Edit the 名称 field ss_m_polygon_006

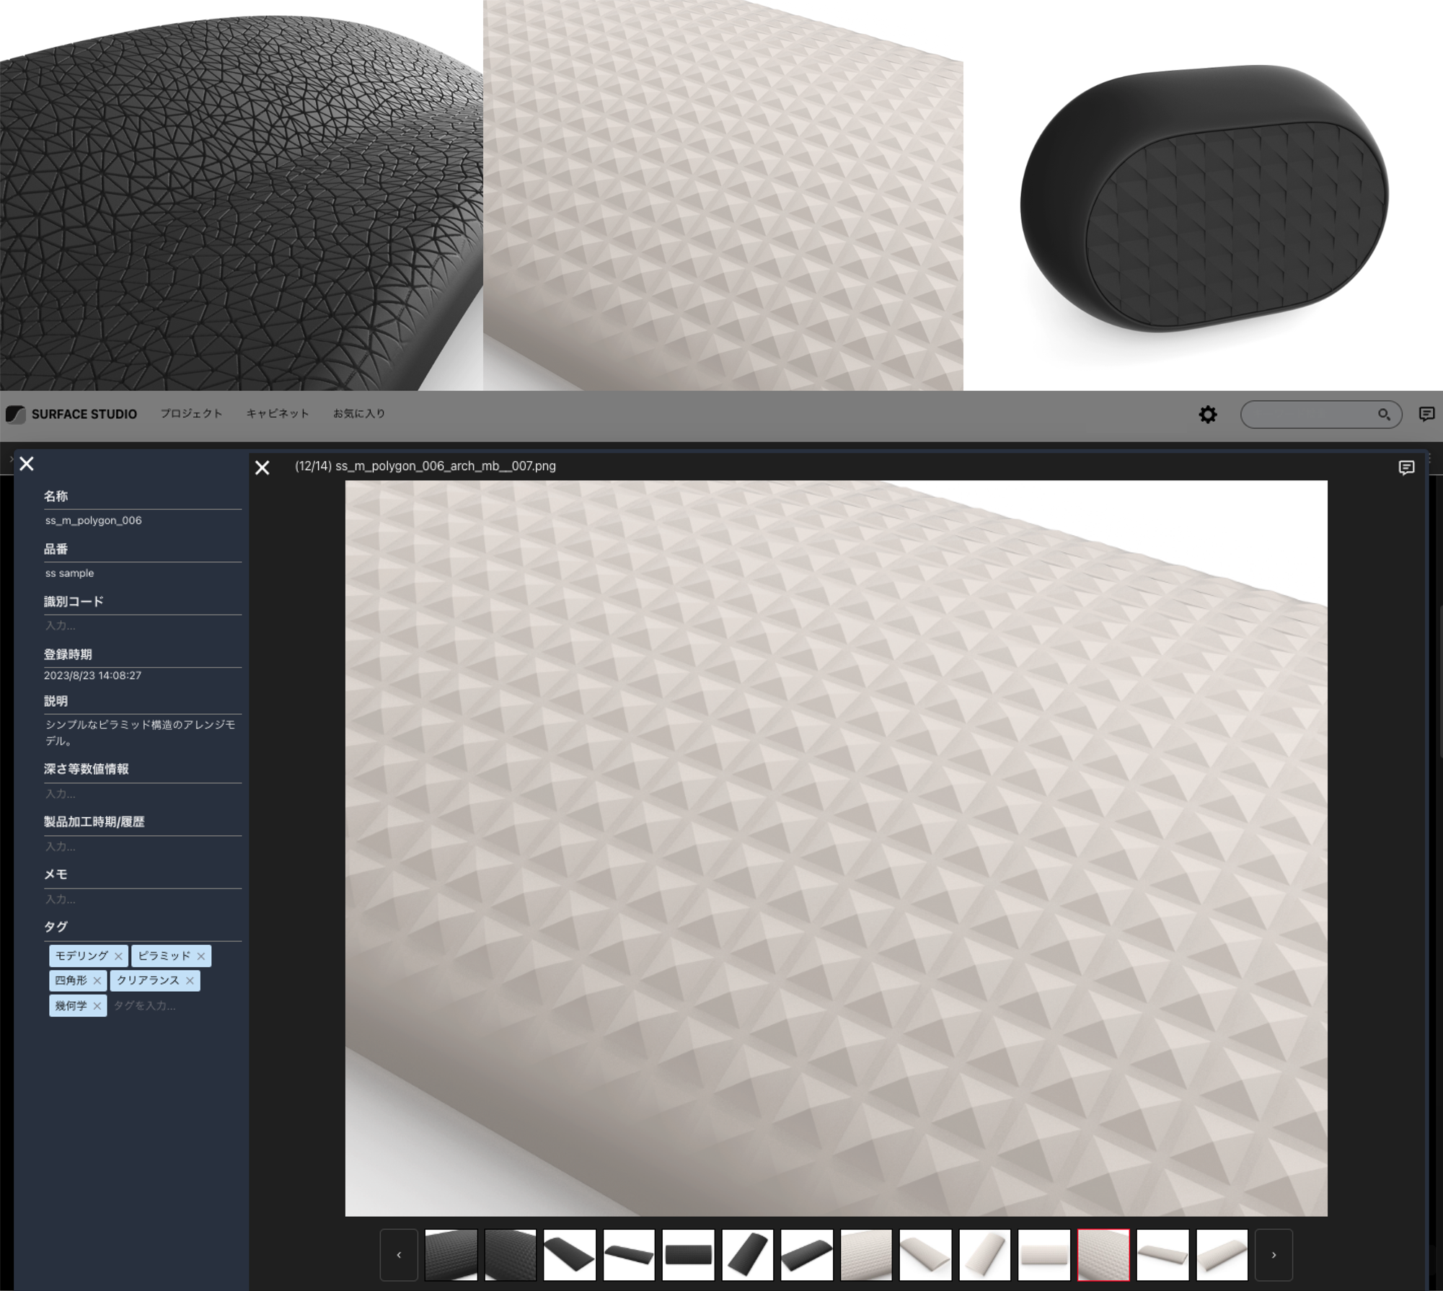pyautogui.click(x=143, y=521)
